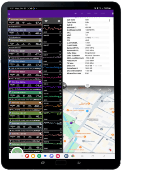Viewport: 142px width, 171px height.
Task: Tick the test checkbox under Echo One - S23 05
Action: pyautogui.click(x=10, y=100)
